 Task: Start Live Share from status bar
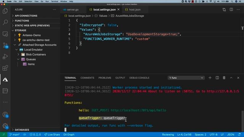(52, 134)
